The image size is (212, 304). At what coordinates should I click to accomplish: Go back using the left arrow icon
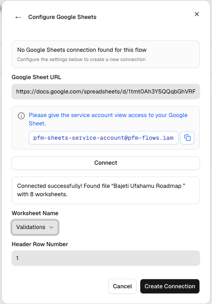(x=18, y=17)
